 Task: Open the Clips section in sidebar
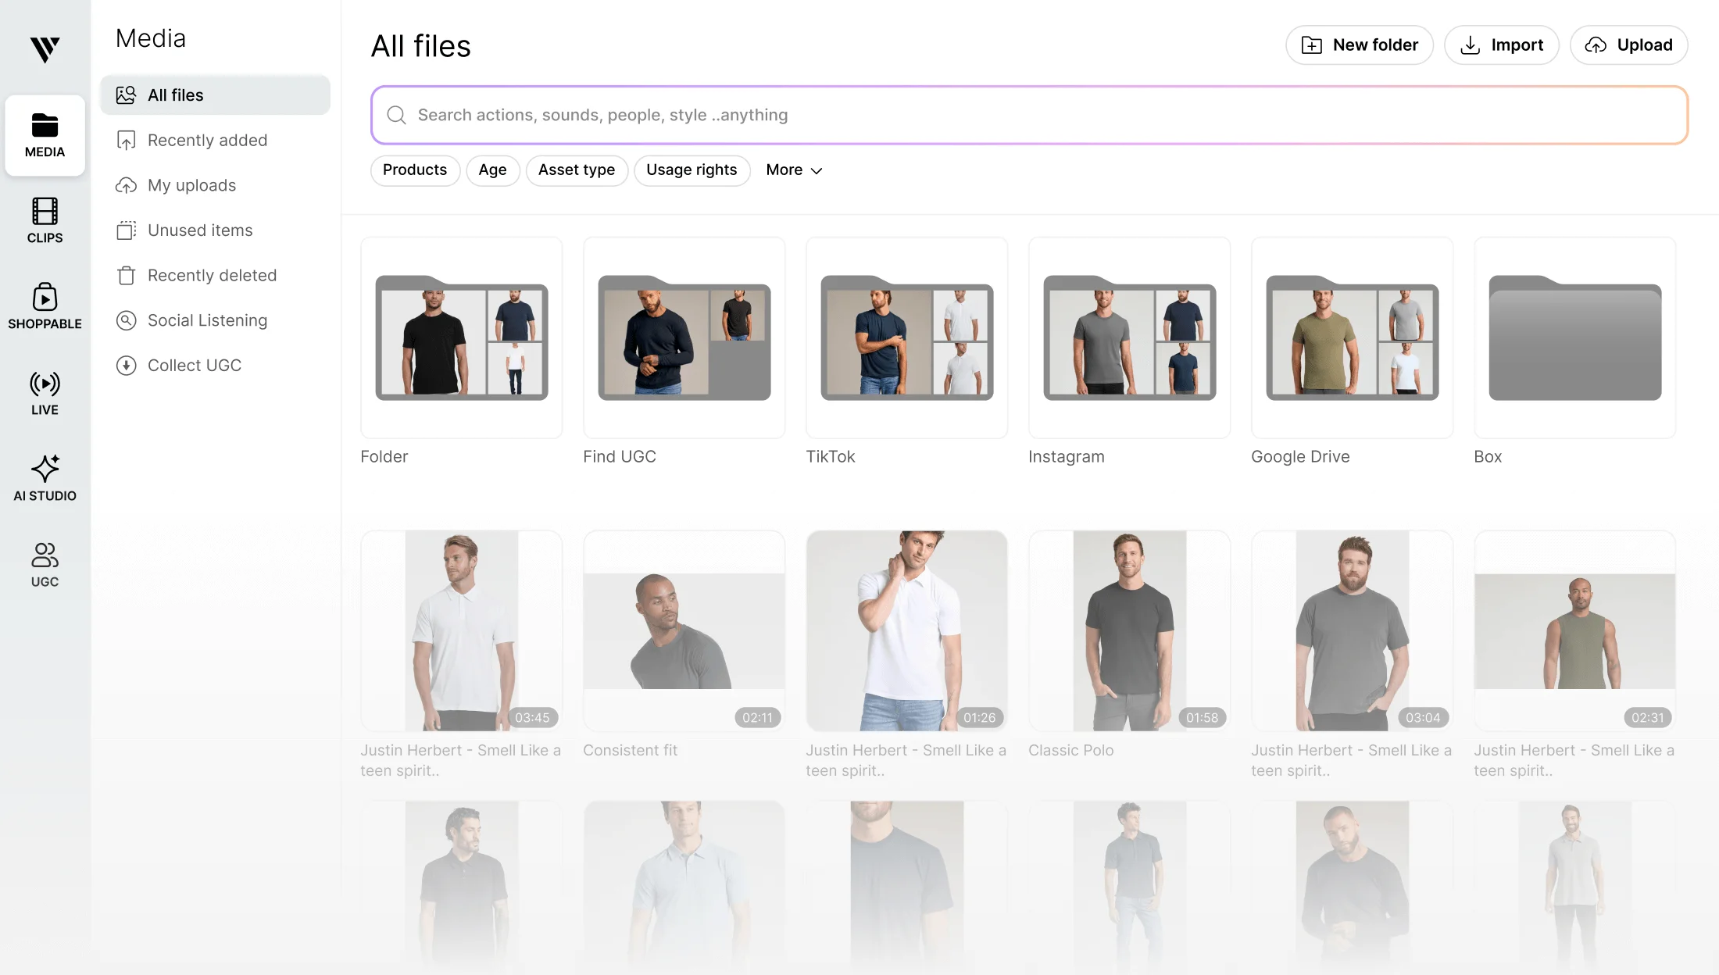[45, 221]
